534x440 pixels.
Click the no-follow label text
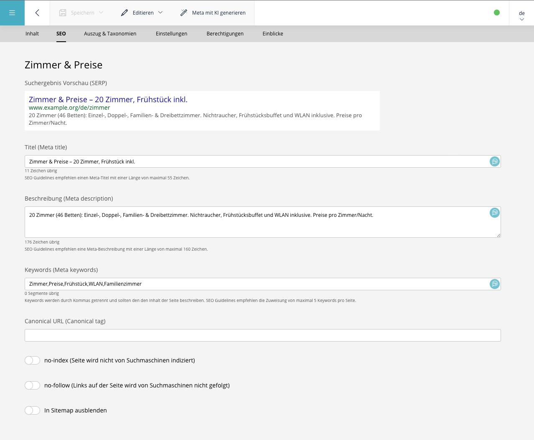point(137,385)
